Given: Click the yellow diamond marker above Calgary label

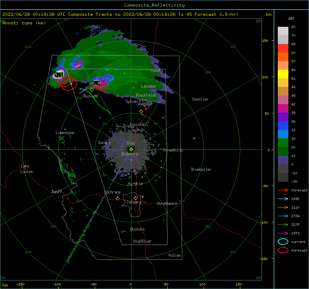Looking at the screenshot, I should point(136,198).
